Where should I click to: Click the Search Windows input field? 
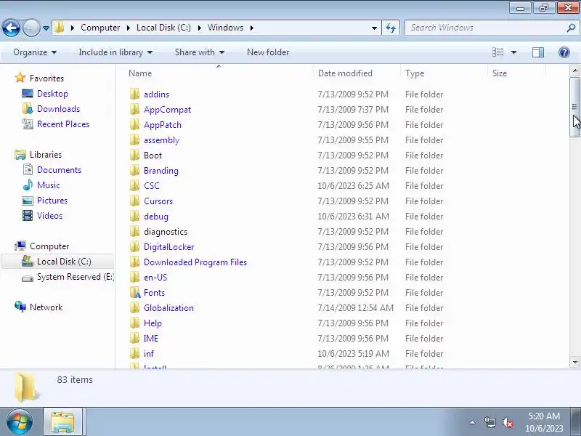[x=487, y=28]
